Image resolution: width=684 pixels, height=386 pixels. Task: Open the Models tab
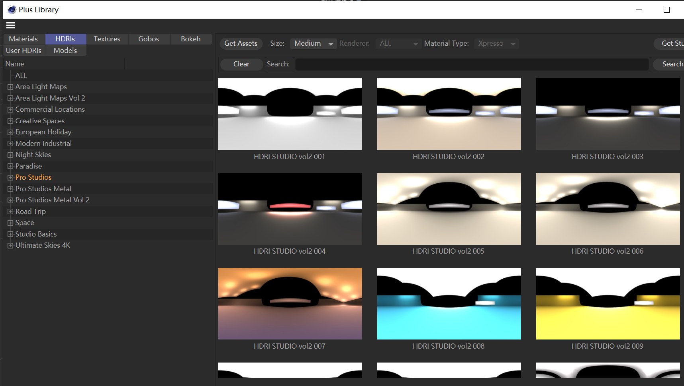[x=65, y=50]
